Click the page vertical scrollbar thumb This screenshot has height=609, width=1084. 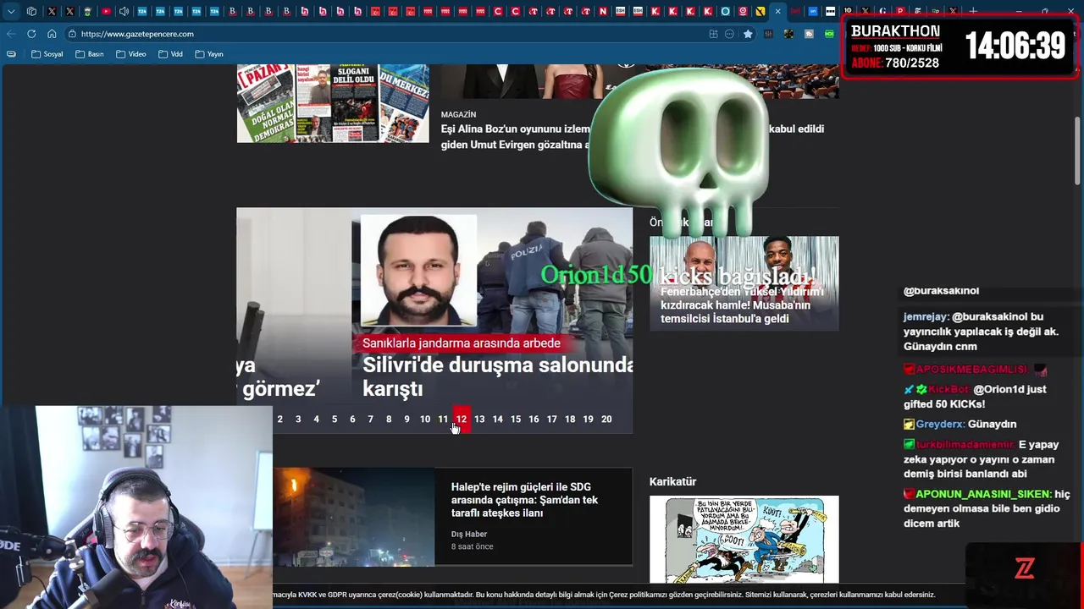[1078, 151]
